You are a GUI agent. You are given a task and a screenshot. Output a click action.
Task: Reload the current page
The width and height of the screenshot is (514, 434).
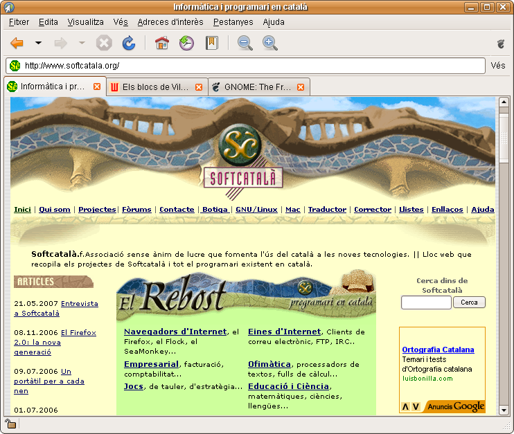tap(129, 43)
